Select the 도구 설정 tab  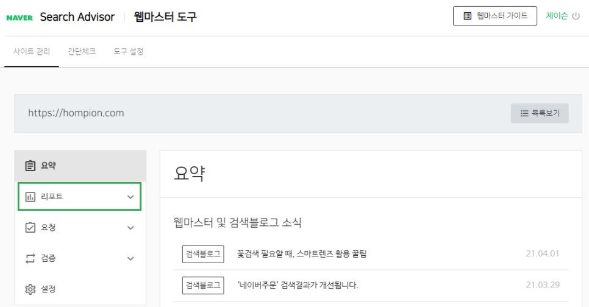[x=128, y=52]
